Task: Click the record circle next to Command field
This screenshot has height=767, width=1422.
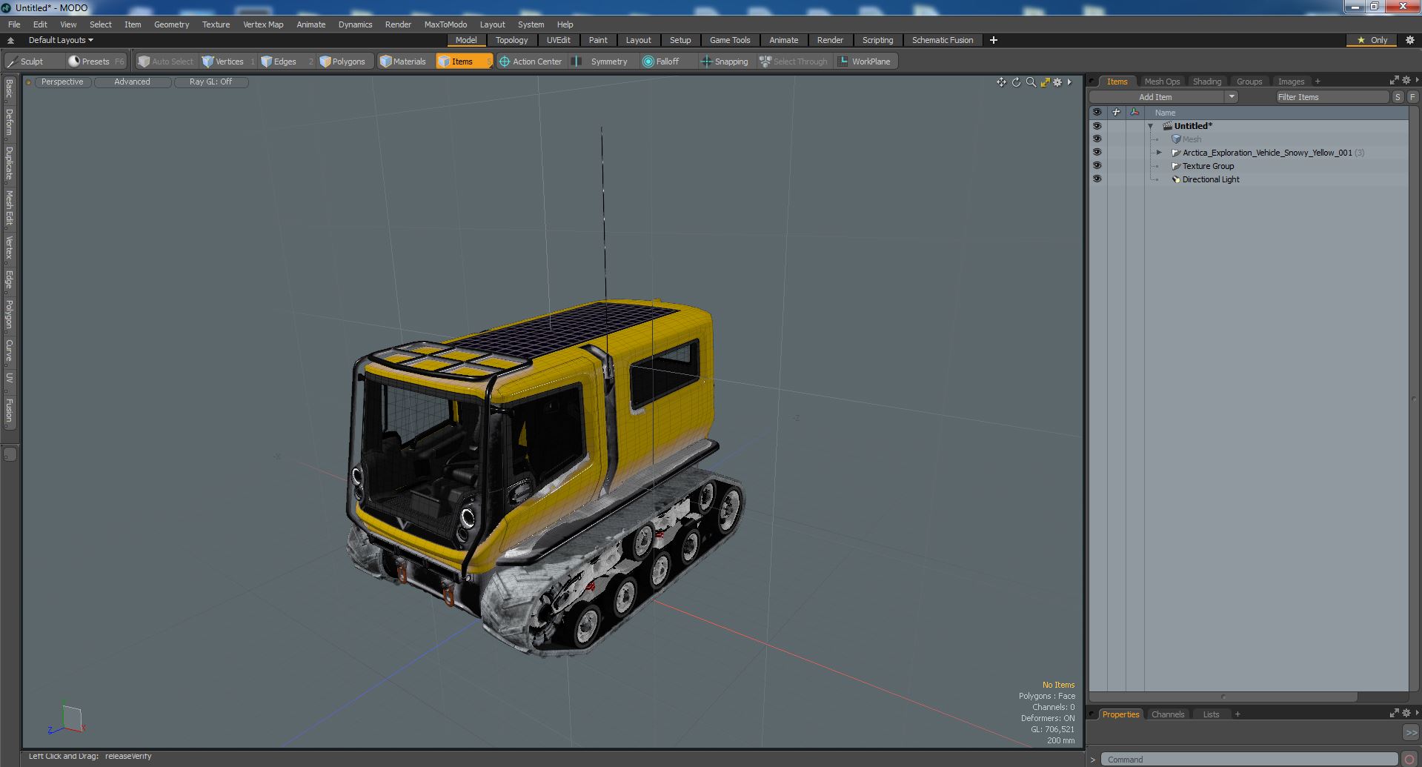Action: click(1409, 760)
